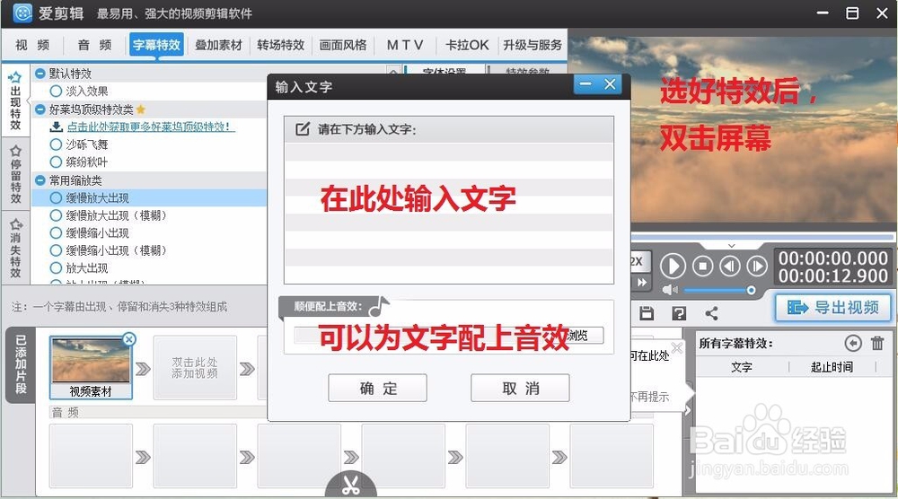898x499 pixels.
Task: Minimize the 输入文字 dialog
Action: click(x=585, y=84)
